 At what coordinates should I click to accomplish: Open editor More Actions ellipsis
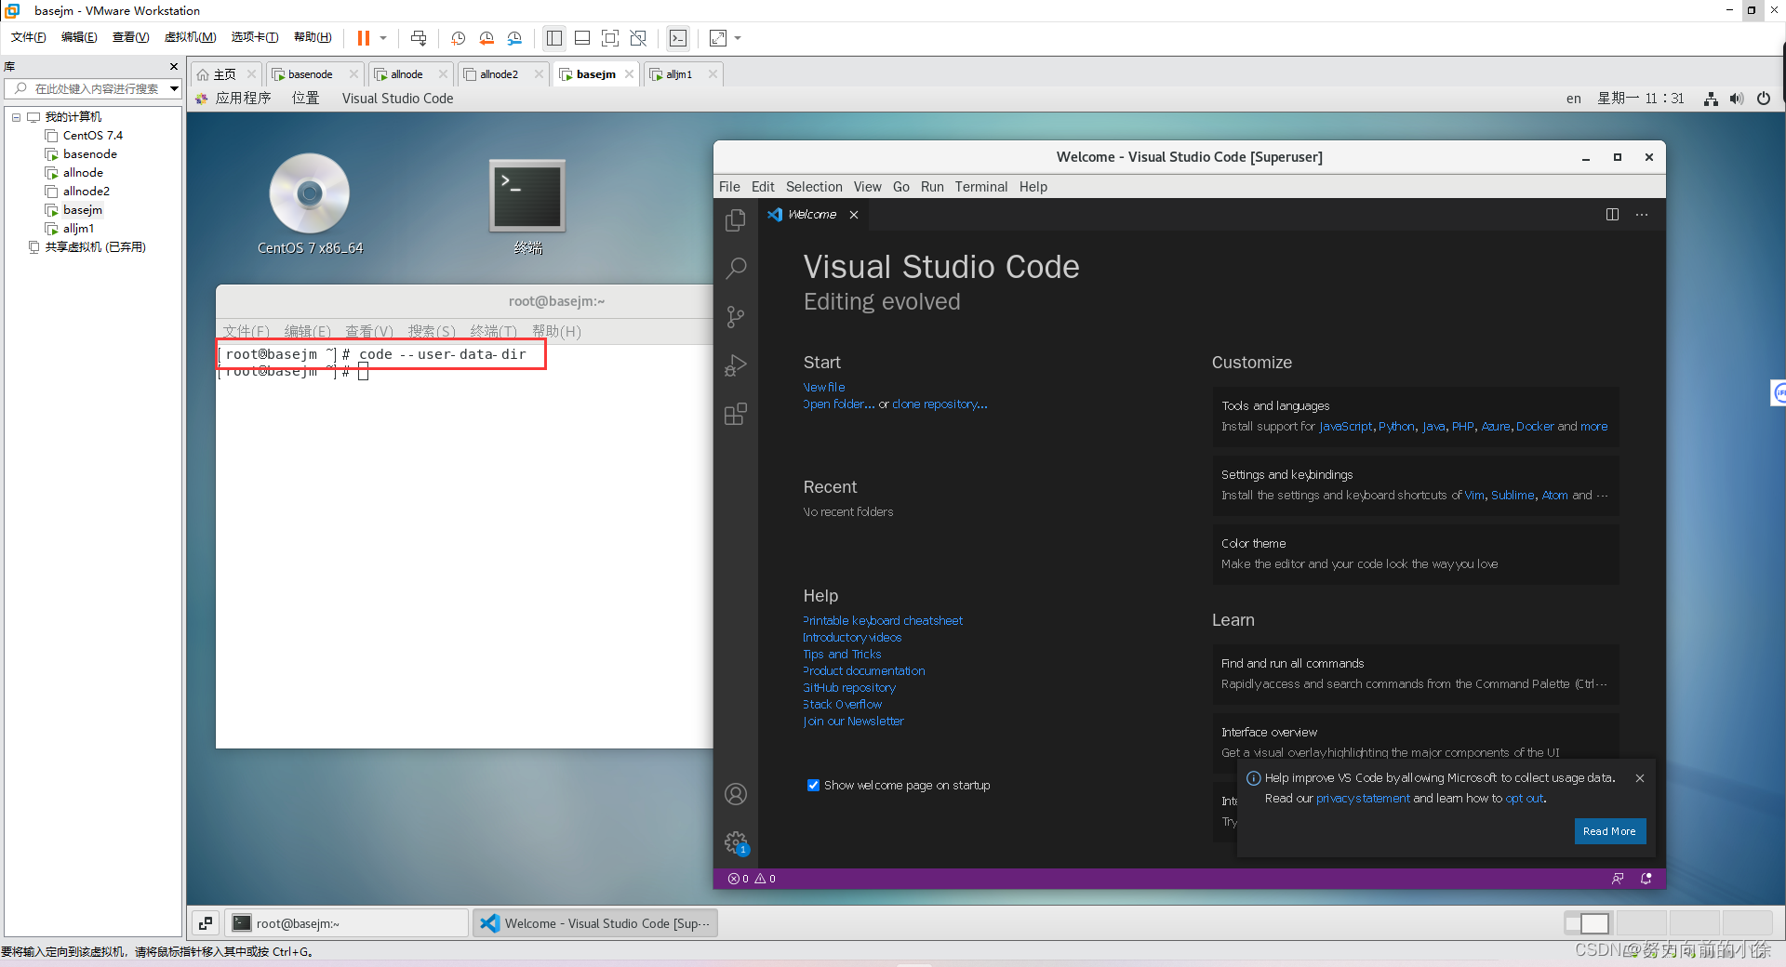click(1642, 215)
